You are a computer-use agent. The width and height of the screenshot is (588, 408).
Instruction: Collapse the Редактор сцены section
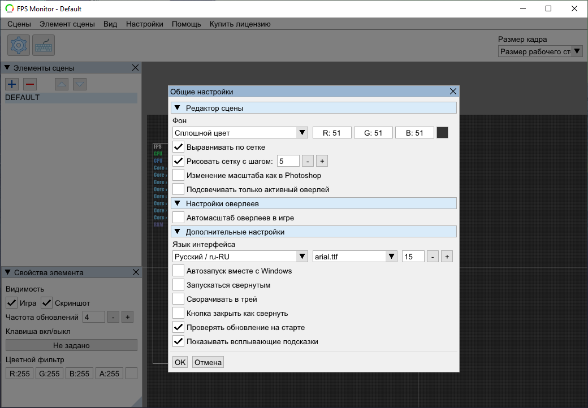coord(178,108)
